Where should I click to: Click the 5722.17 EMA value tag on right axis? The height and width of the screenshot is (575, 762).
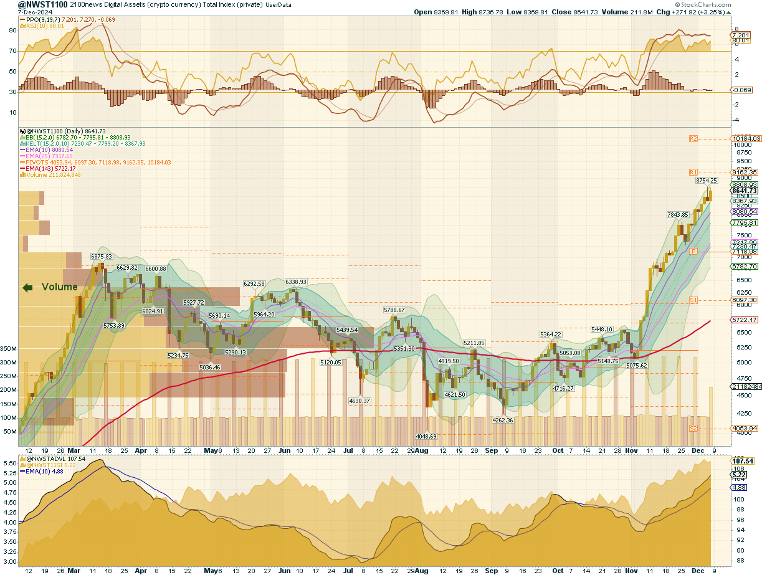(744, 320)
